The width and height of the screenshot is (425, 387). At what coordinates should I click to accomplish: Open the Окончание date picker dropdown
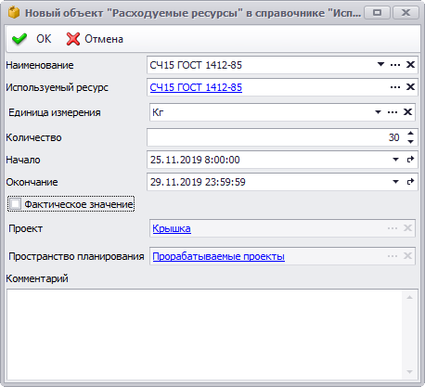(x=395, y=182)
